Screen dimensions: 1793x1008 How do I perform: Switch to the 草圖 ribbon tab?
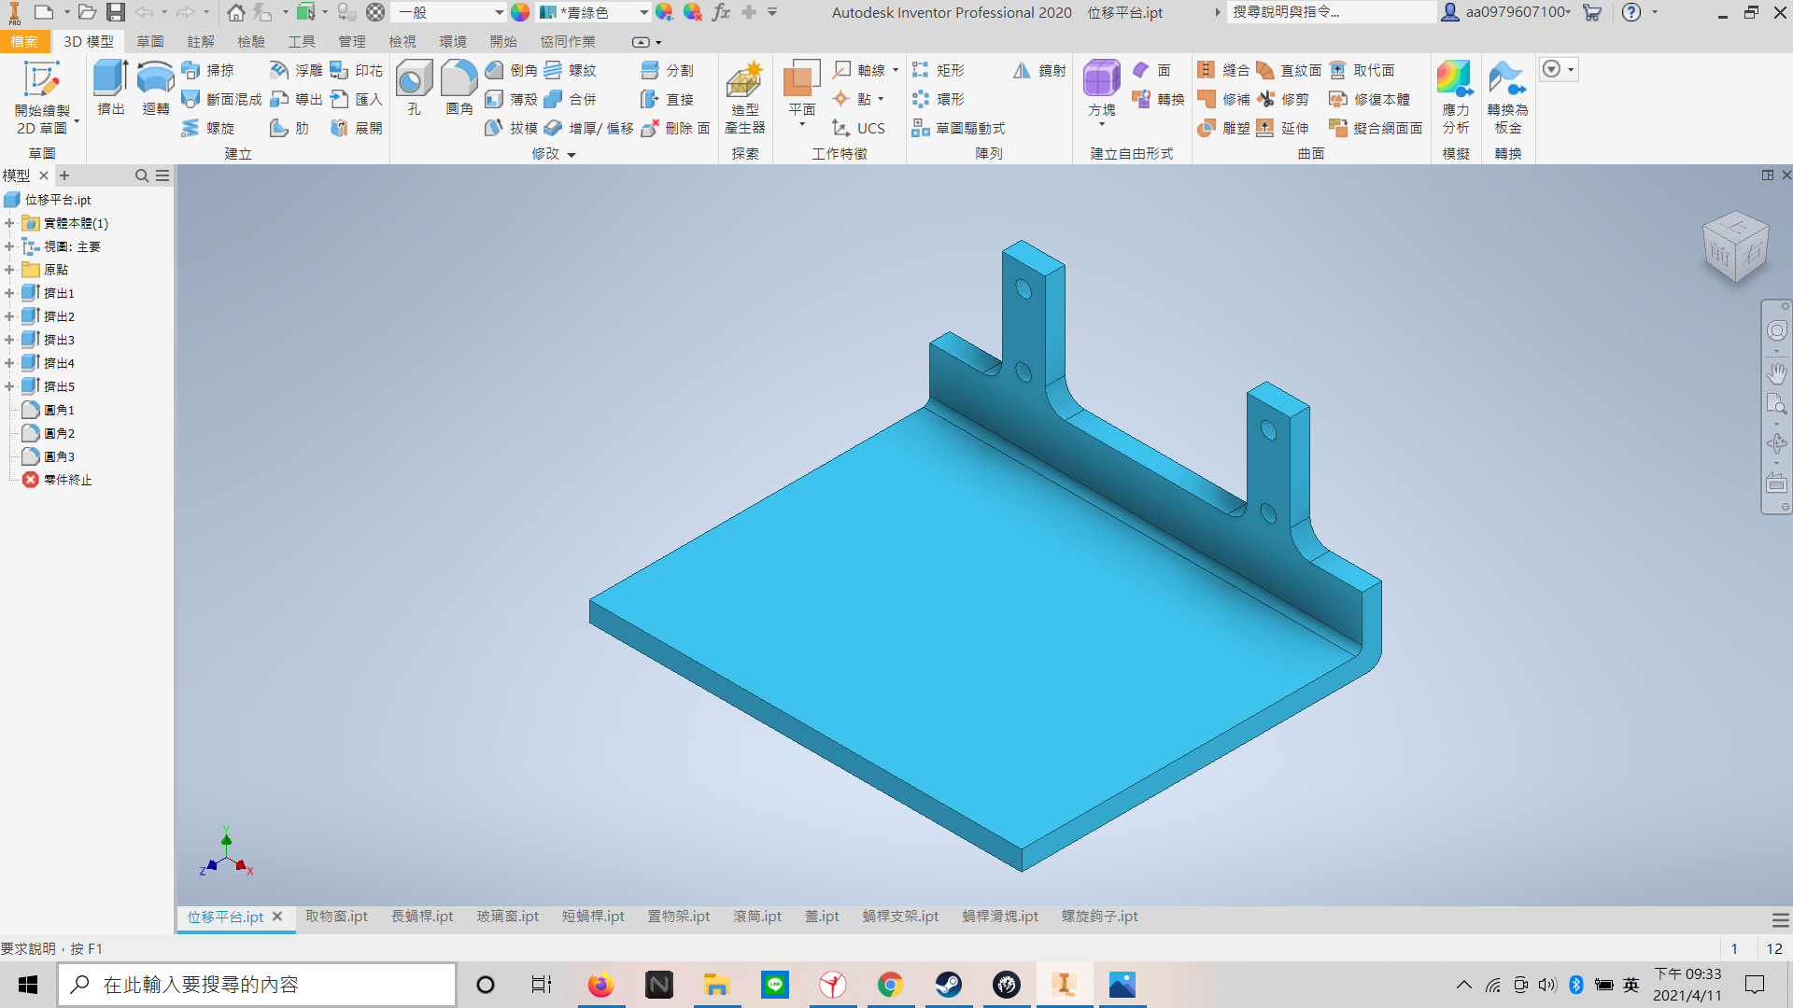[x=149, y=41]
